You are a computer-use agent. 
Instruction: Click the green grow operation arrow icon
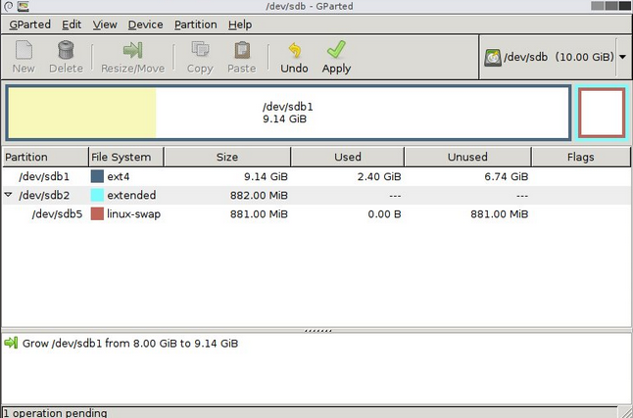pyautogui.click(x=12, y=344)
